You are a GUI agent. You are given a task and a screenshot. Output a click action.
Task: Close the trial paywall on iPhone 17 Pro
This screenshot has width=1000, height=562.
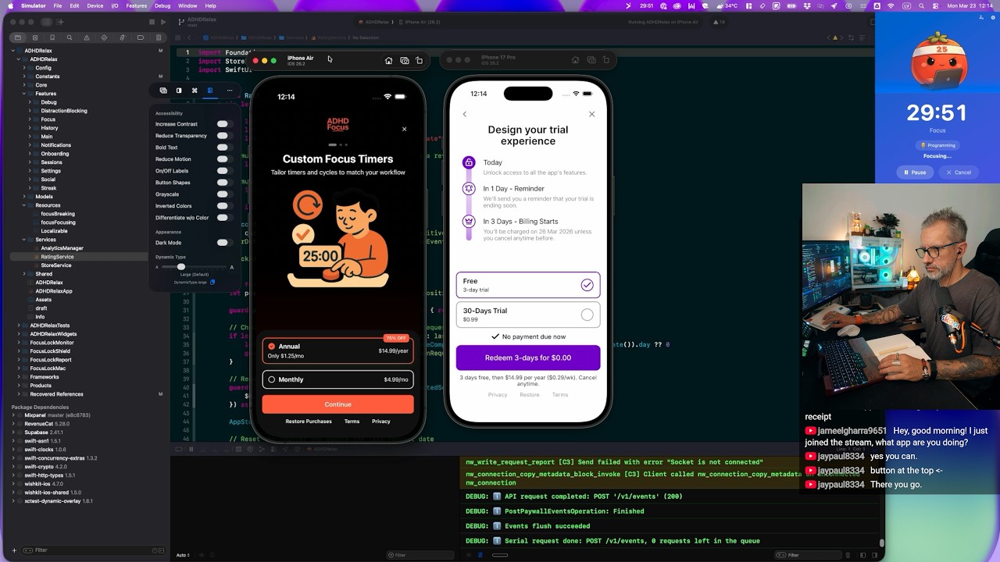tap(591, 114)
